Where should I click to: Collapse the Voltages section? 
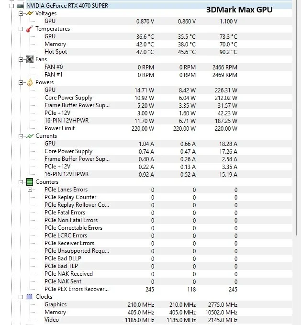[x=21, y=13]
